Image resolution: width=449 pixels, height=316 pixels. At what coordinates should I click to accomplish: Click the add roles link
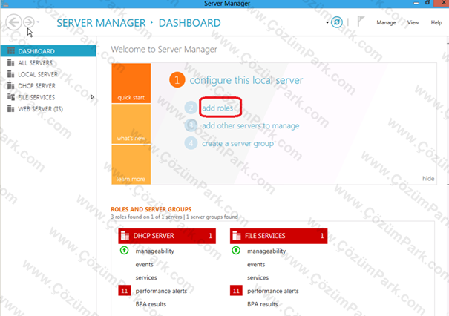tap(217, 108)
